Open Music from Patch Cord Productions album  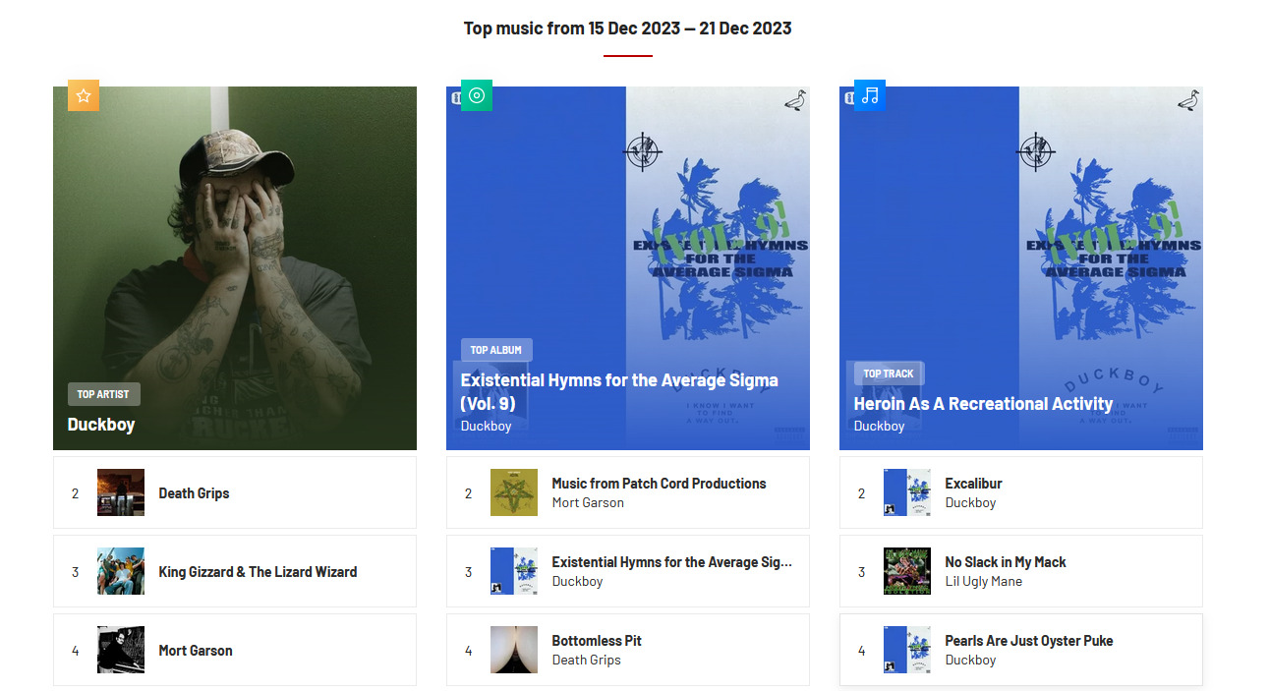coord(659,484)
